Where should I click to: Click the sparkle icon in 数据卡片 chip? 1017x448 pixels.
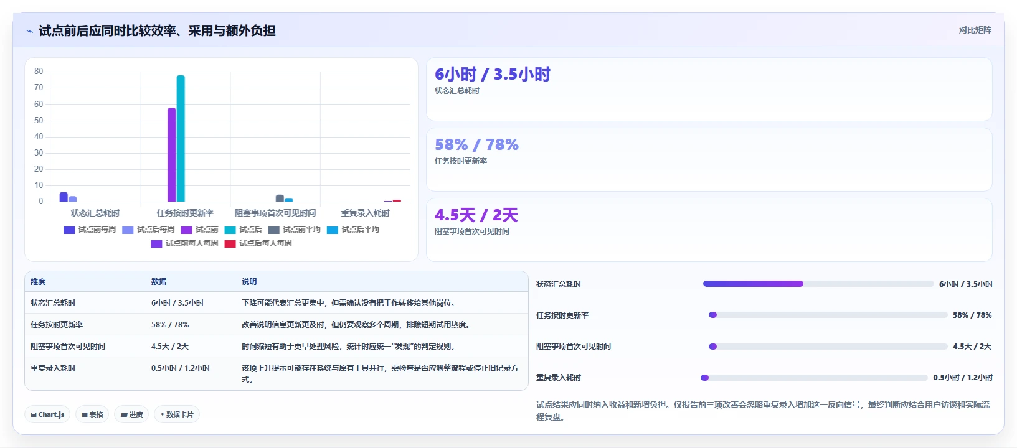(163, 414)
